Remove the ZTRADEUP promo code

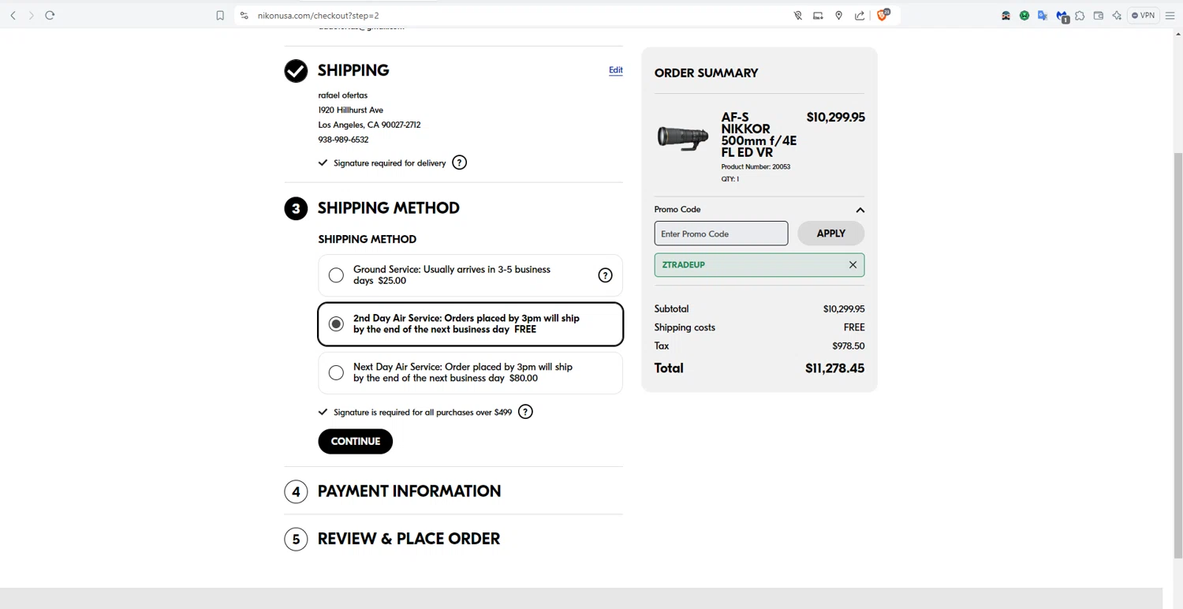click(x=853, y=265)
